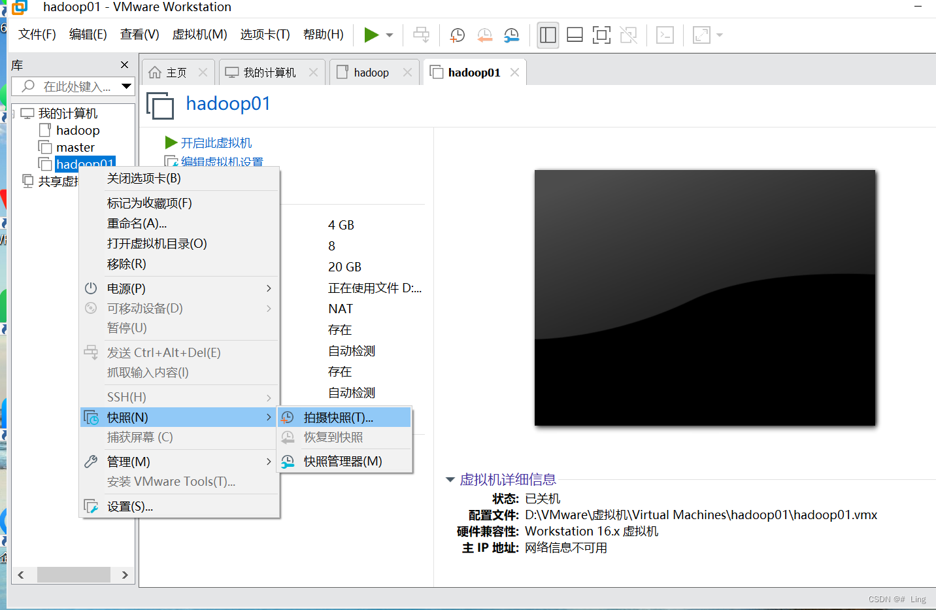Open the 选项卡(T) menu
The width and height of the screenshot is (936, 610).
(265, 35)
